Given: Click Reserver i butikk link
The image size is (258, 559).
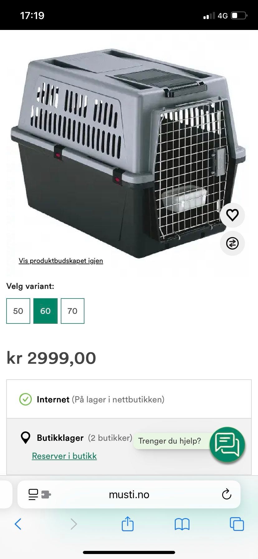Looking at the screenshot, I should pos(64,456).
